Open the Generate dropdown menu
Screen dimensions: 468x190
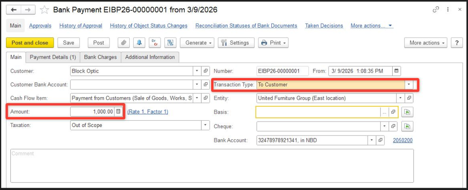(x=197, y=43)
